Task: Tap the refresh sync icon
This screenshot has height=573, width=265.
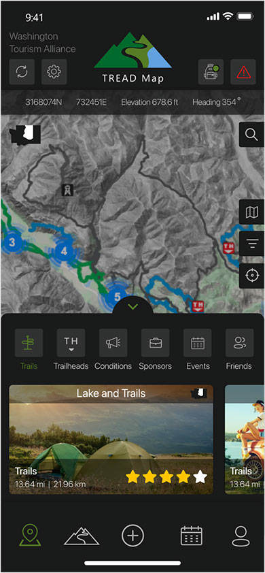Action: (22, 71)
